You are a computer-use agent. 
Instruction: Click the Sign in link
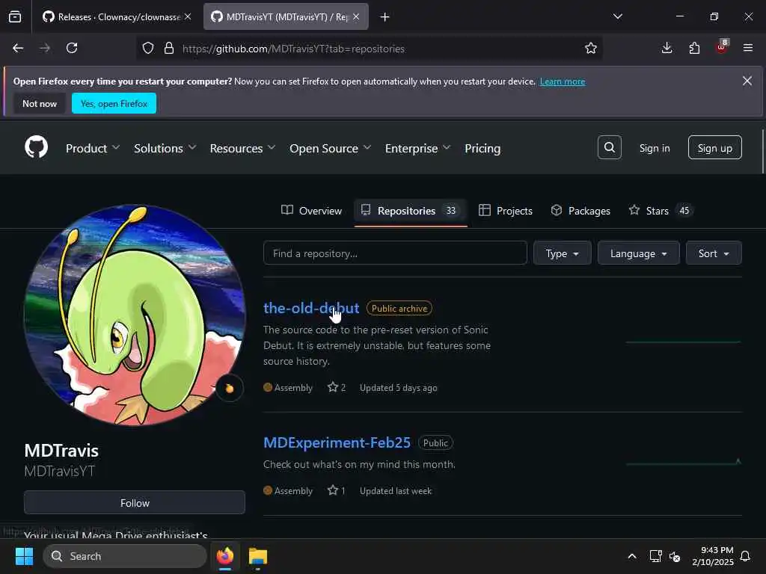pyautogui.click(x=654, y=148)
